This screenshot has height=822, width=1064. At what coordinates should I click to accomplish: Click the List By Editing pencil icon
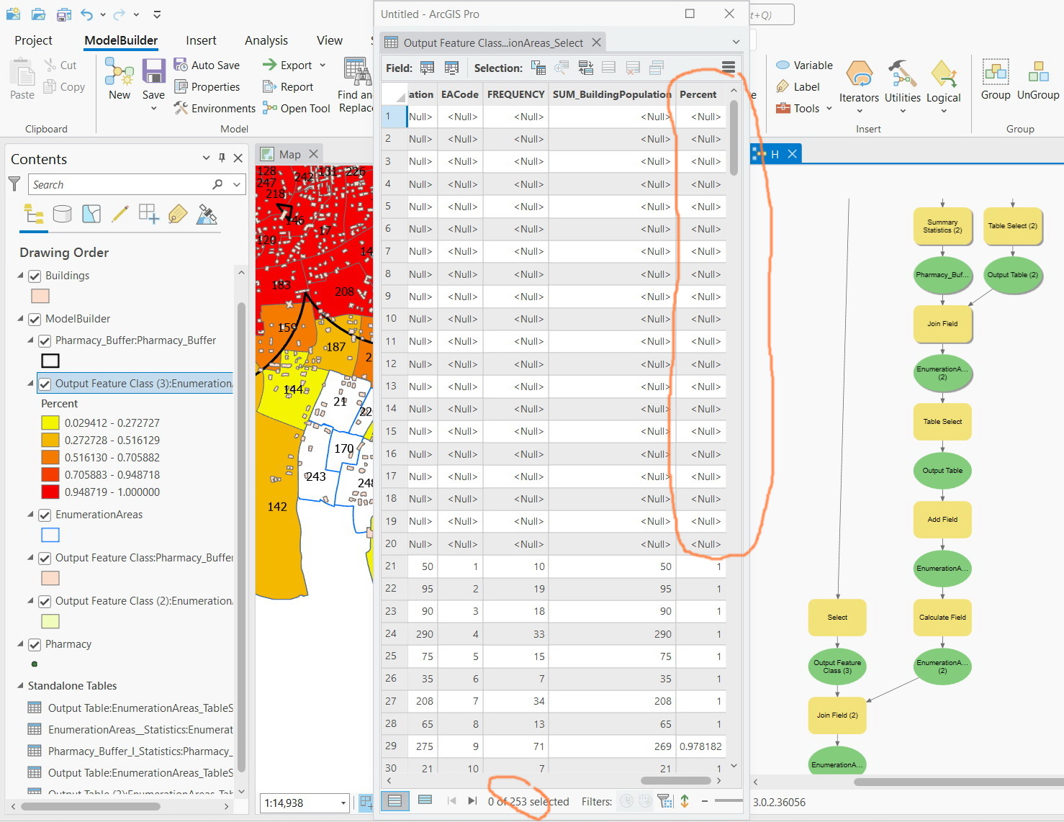pyautogui.click(x=120, y=214)
